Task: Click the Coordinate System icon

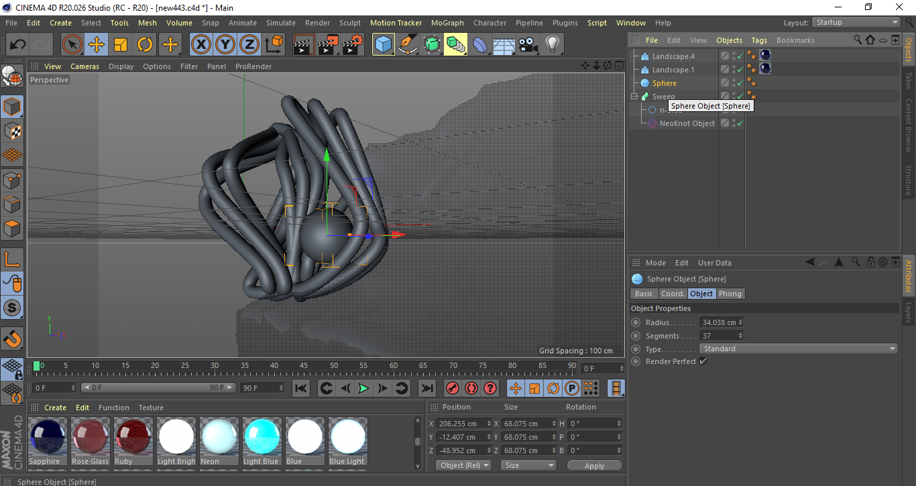Action: 274,45
